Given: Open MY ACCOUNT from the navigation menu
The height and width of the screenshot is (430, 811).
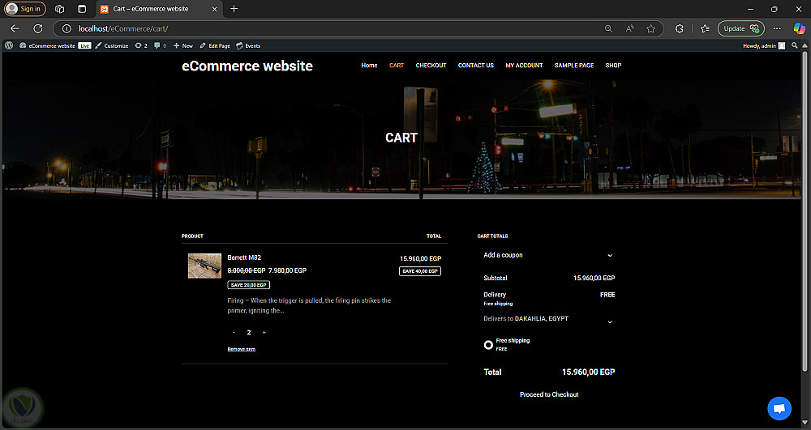Looking at the screenshot, I should tap(524, 66).
